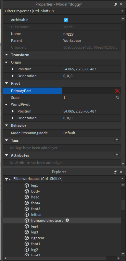
Task: Clear the PrimaryPart with red X
Action: coord(118,91)
